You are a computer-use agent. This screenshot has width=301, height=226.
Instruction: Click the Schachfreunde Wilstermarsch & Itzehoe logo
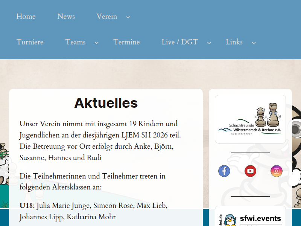(250, 119)
